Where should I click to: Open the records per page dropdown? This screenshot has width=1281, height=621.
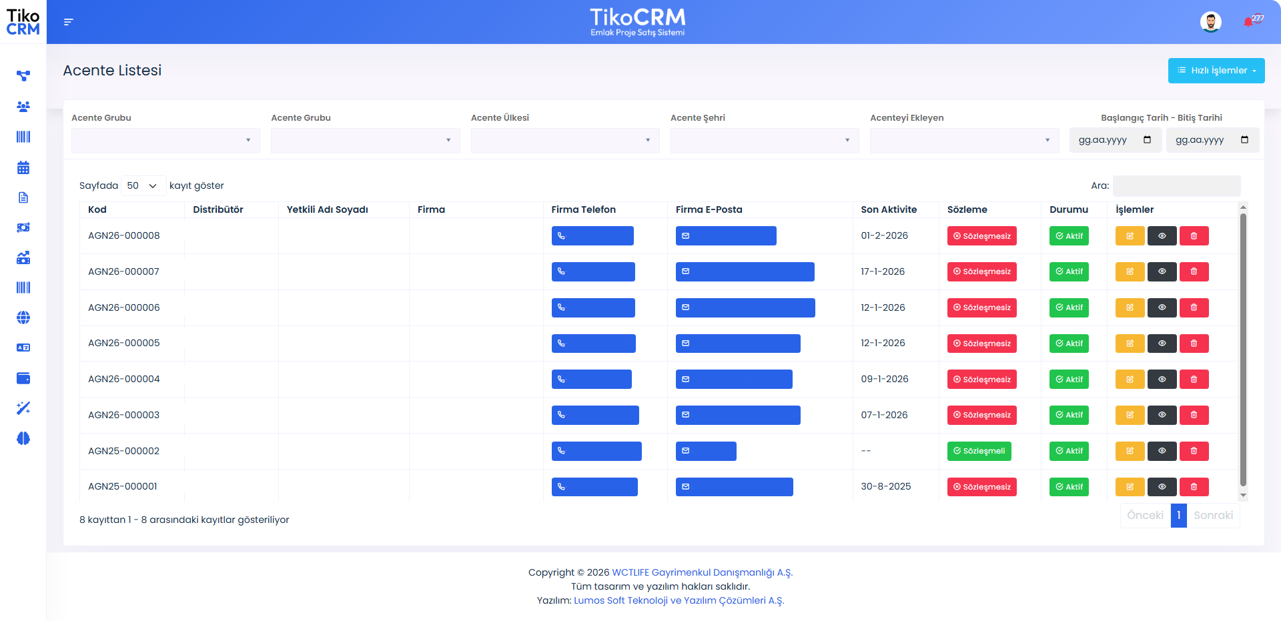click(143, 185)
